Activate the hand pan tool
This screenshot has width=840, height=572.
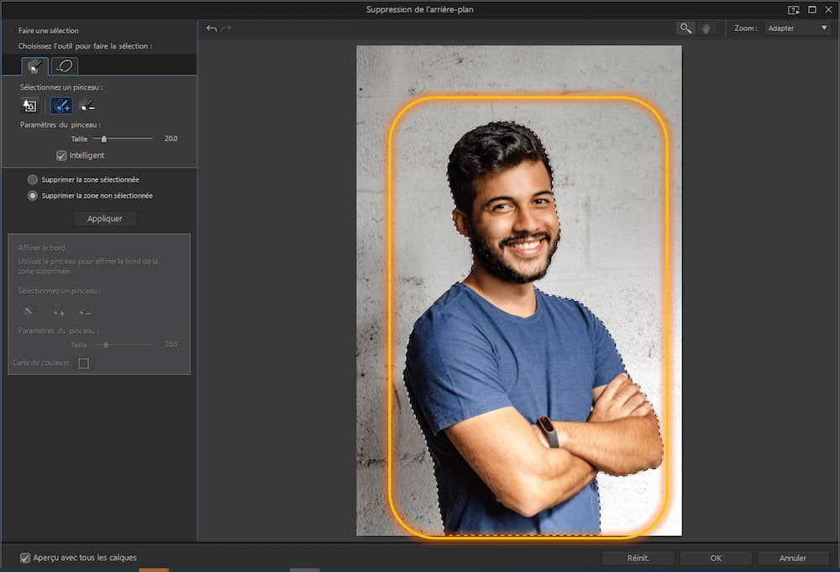click(706, 29)
